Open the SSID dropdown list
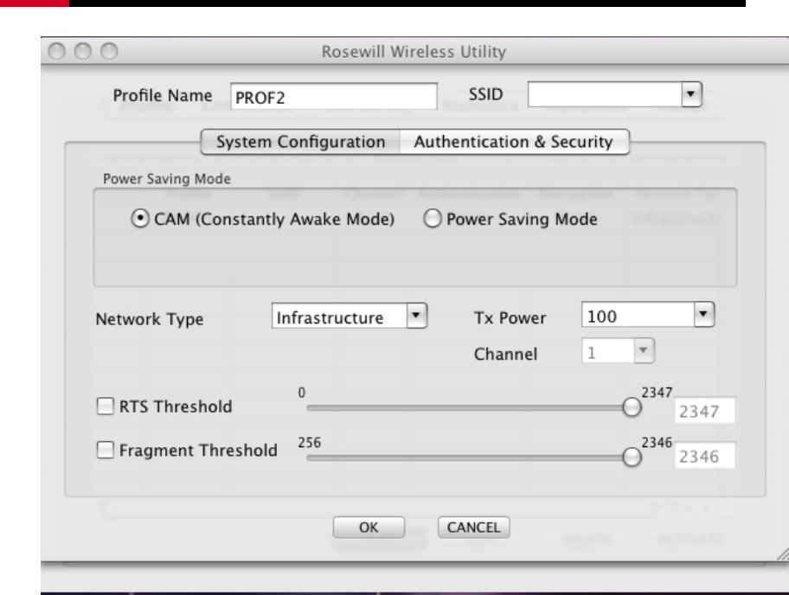The width and height of the screenshot is (789, 595). (691, 94)
